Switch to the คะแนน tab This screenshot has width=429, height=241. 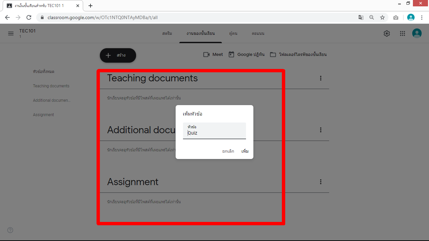(258, 33)
